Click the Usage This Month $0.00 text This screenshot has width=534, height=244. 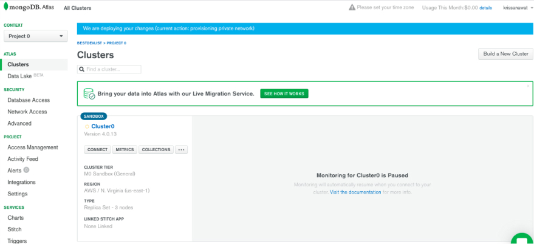point(450,7)
